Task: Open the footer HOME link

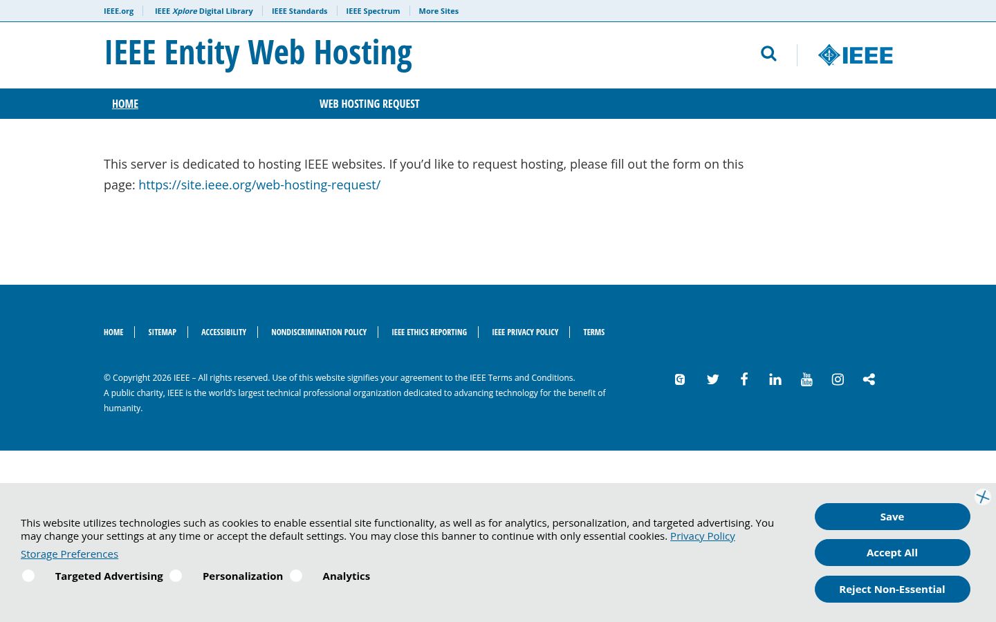Action: click(x=113, y=332)
